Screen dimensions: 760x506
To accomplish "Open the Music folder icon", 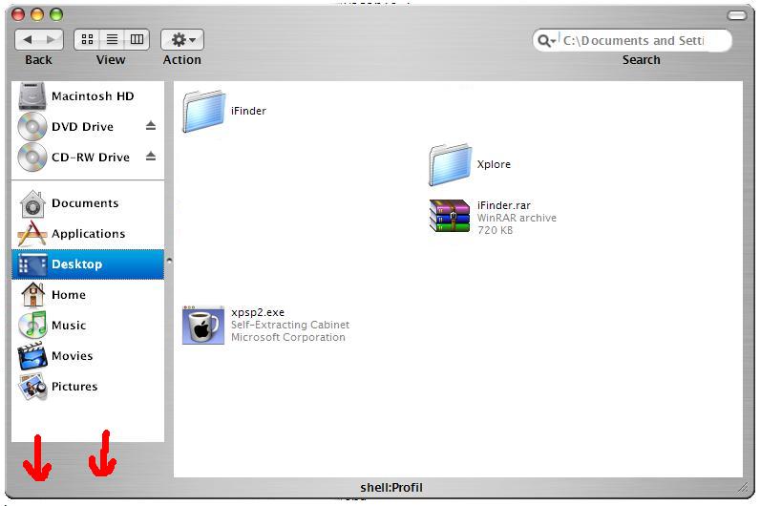I will point(32,325).
